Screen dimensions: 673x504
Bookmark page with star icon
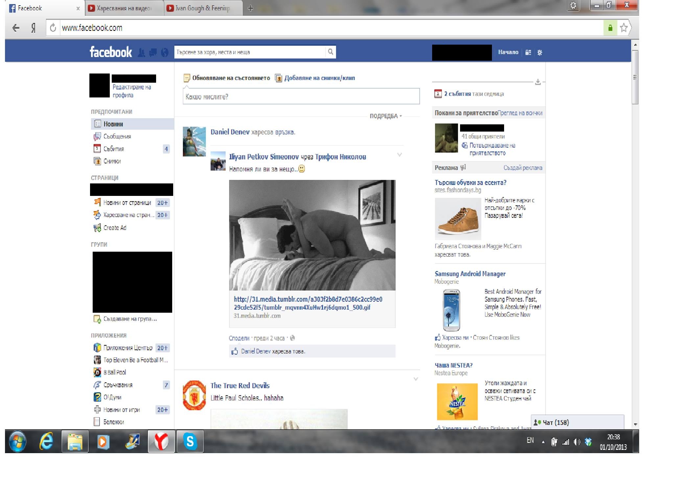[x=623, y=28]
